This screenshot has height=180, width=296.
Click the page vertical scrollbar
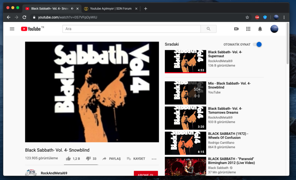(x=287, y=43)
